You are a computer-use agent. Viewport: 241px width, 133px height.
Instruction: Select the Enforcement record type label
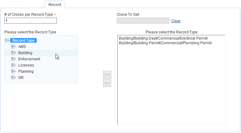[x=29, y=59]
